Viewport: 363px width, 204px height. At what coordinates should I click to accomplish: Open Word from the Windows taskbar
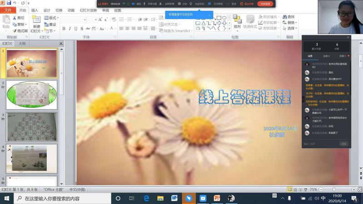tap(174, 198)
